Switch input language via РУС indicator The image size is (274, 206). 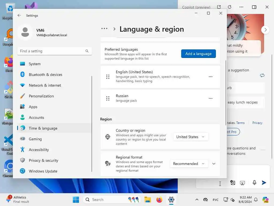pos(215,200)
